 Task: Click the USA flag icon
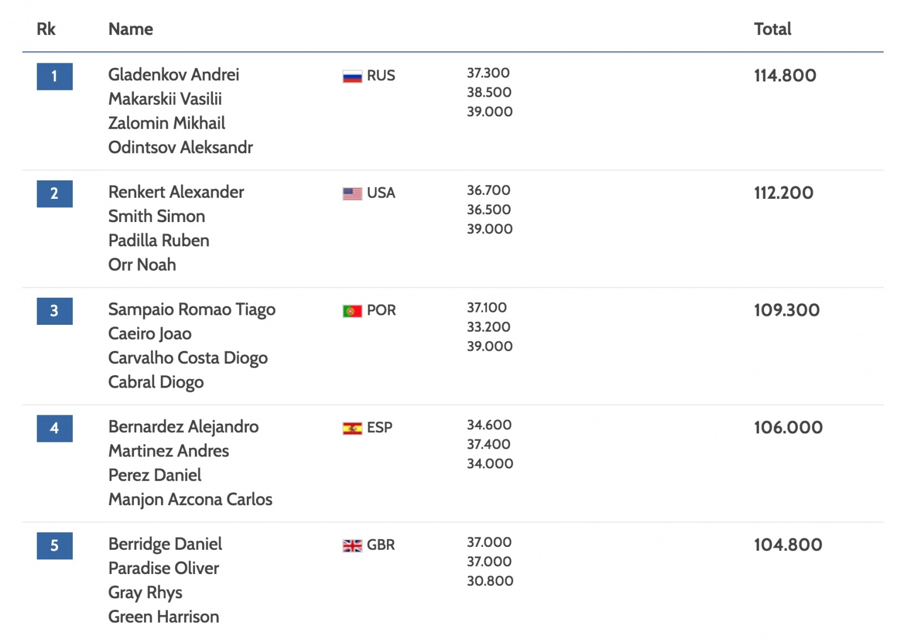[x=352, y=194]
